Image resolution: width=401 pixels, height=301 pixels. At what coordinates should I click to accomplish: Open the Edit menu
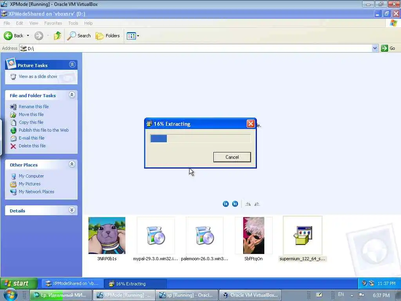[x=20, y=23]
